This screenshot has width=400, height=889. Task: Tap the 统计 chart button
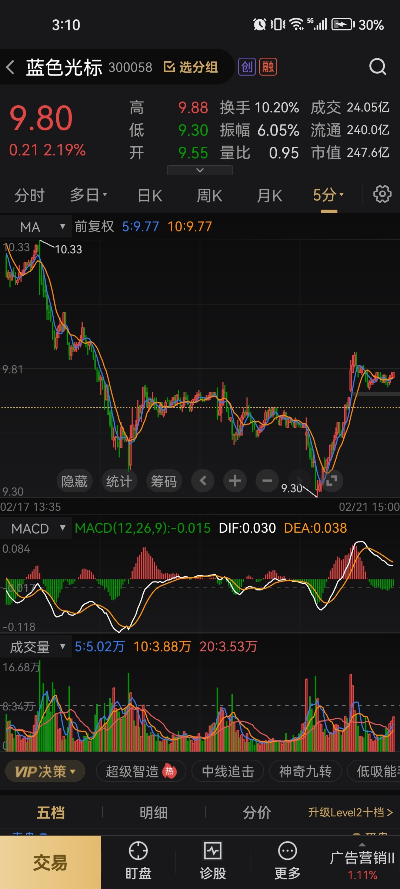click(119, 481)
